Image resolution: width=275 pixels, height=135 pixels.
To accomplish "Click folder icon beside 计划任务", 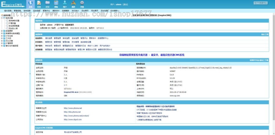I will (4, 36).
